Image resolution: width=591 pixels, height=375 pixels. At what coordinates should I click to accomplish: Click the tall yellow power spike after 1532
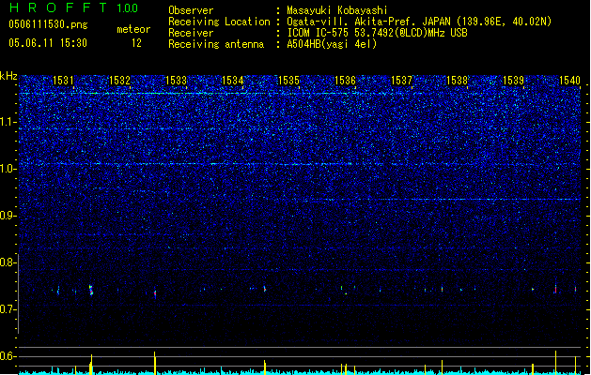[154, 363]
